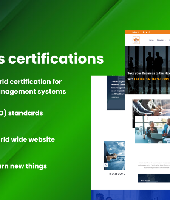Image resolution: width=170 pixels, height=200 pixels.
Task: Click the hero slider previous arrow
Action: [x=130, y=63]
